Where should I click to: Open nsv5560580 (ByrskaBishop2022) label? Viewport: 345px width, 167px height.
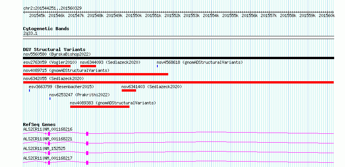click(x=57, y=54)
